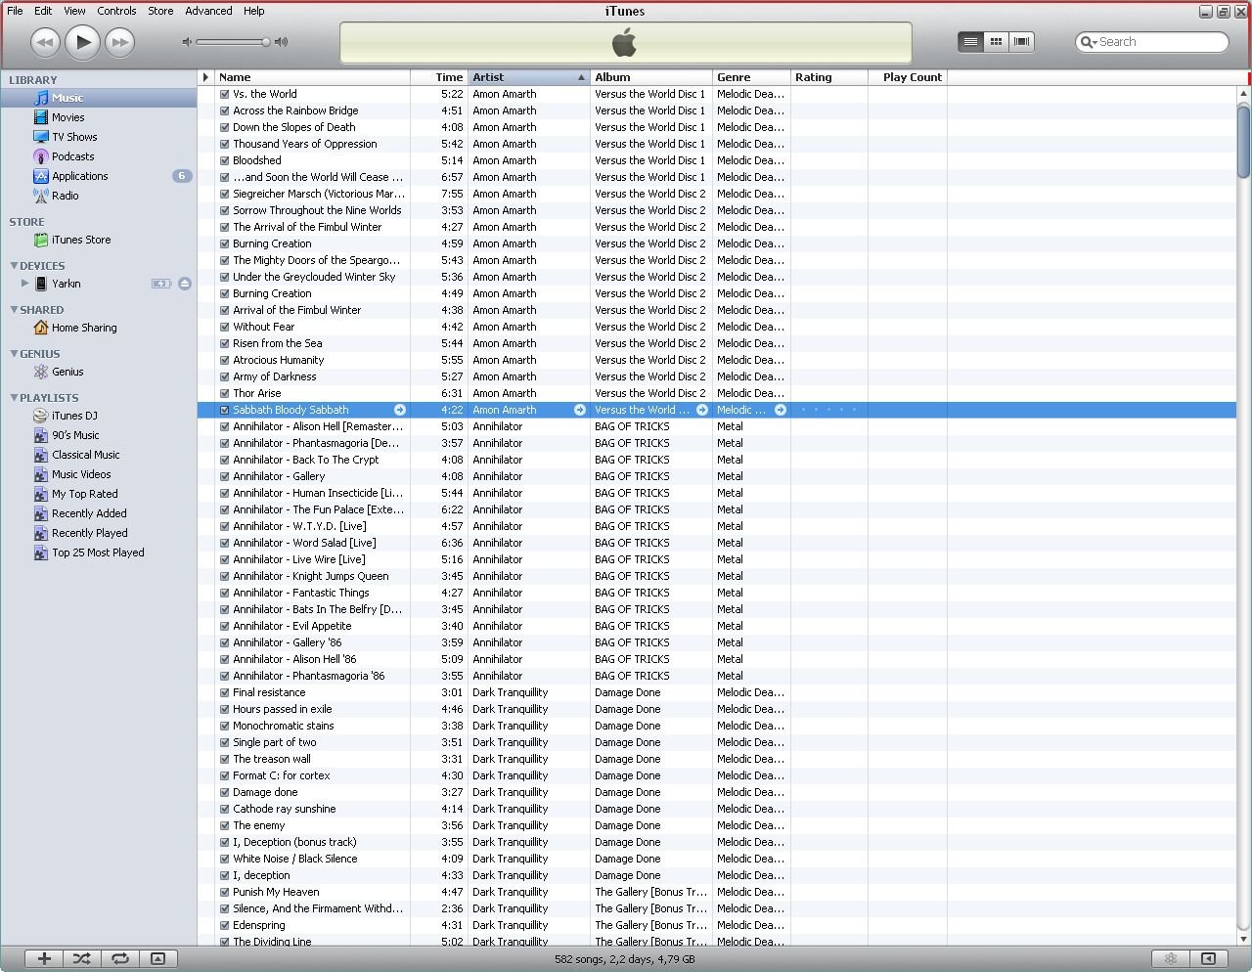
Task: Switch to Cover Flow view
Action: (1021, 41)
